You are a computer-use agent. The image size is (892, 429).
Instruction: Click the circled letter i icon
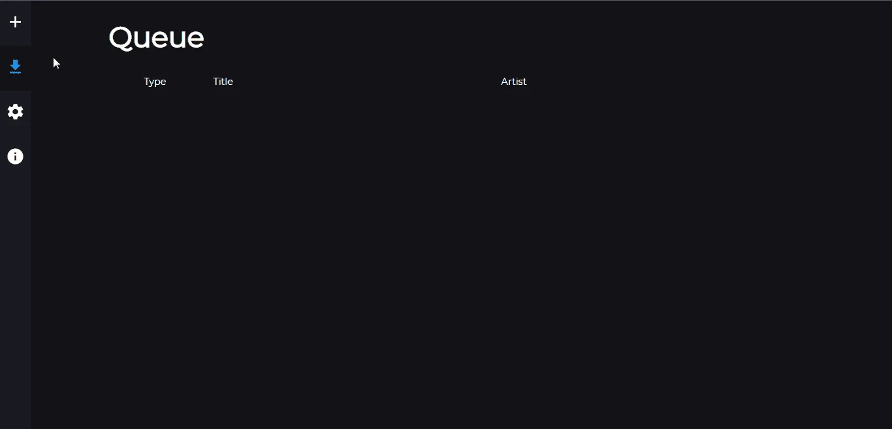(15, 157)
